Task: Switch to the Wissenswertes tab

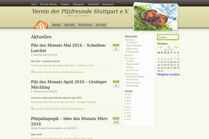Action: [85, 25]
